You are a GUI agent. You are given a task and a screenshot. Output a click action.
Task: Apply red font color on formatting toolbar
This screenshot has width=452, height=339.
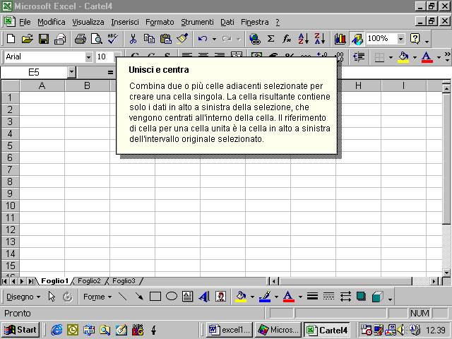click(x=427, y=56)
